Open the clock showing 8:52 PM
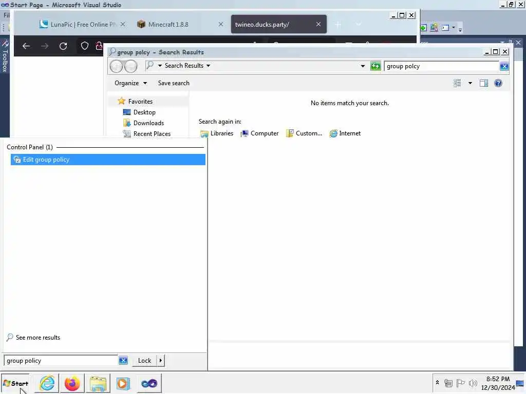The height and width of the screenshot is (394, 526). click(498, 383)
